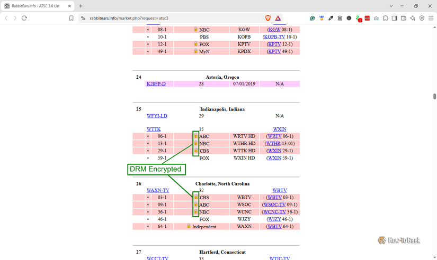View site information icon in address bar

83,18
